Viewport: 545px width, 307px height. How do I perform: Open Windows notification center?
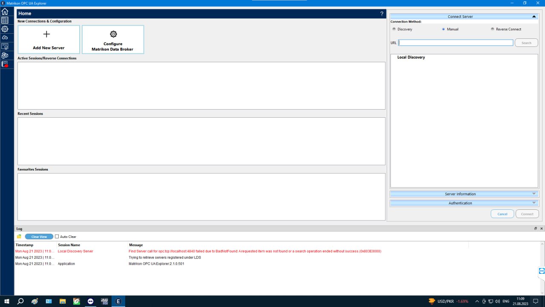(x=536, y=301)
